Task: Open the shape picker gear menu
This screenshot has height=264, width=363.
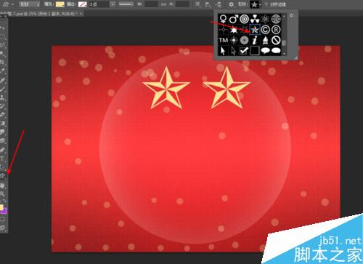Action: 291,15
